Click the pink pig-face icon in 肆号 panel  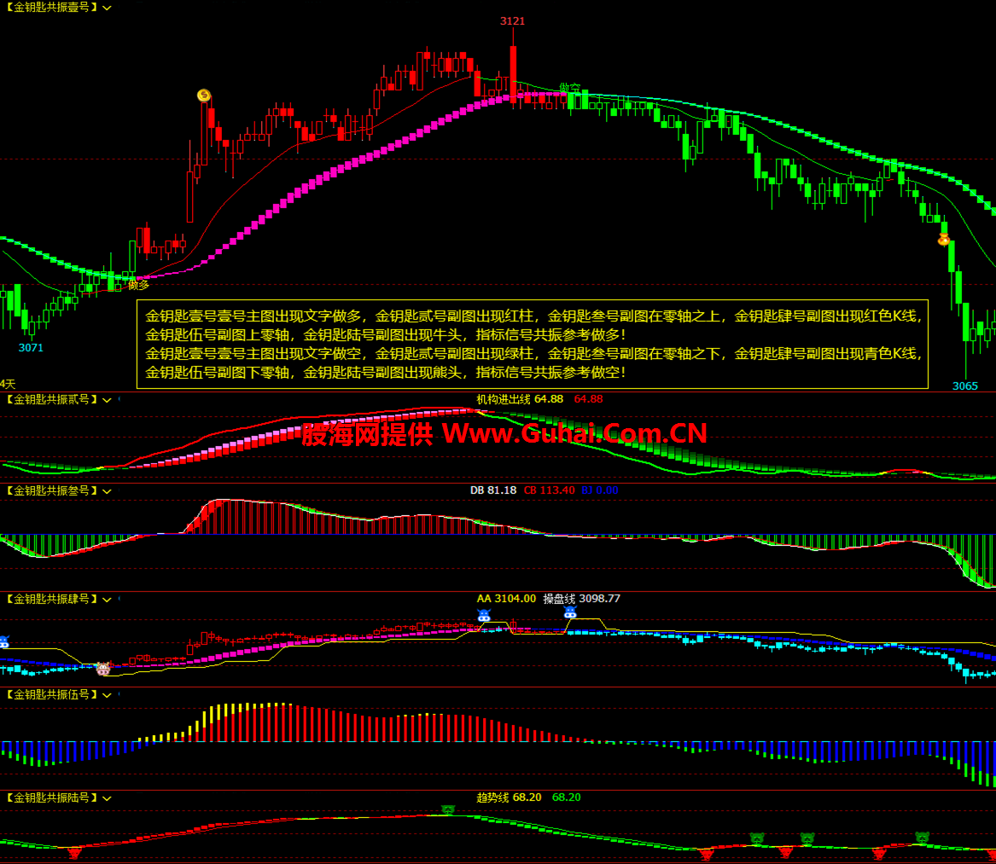[103, 668]
